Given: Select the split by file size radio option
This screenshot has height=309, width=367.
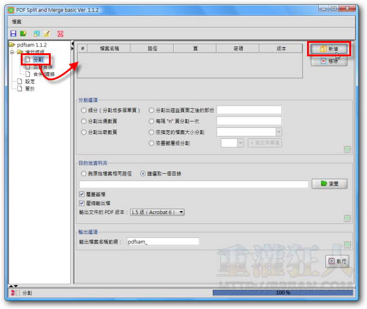Looking at the screenshot, I should click(152, 132).
